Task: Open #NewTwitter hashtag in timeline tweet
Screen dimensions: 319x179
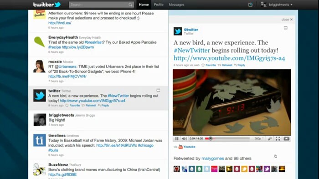Action: [118, 96]
